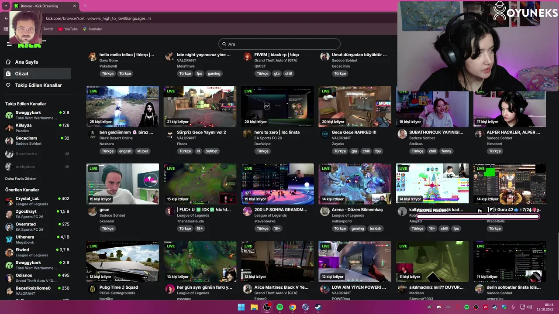Click the 18+ tag under stevenberke
559x314 pixels.
[x=277, y=229]
